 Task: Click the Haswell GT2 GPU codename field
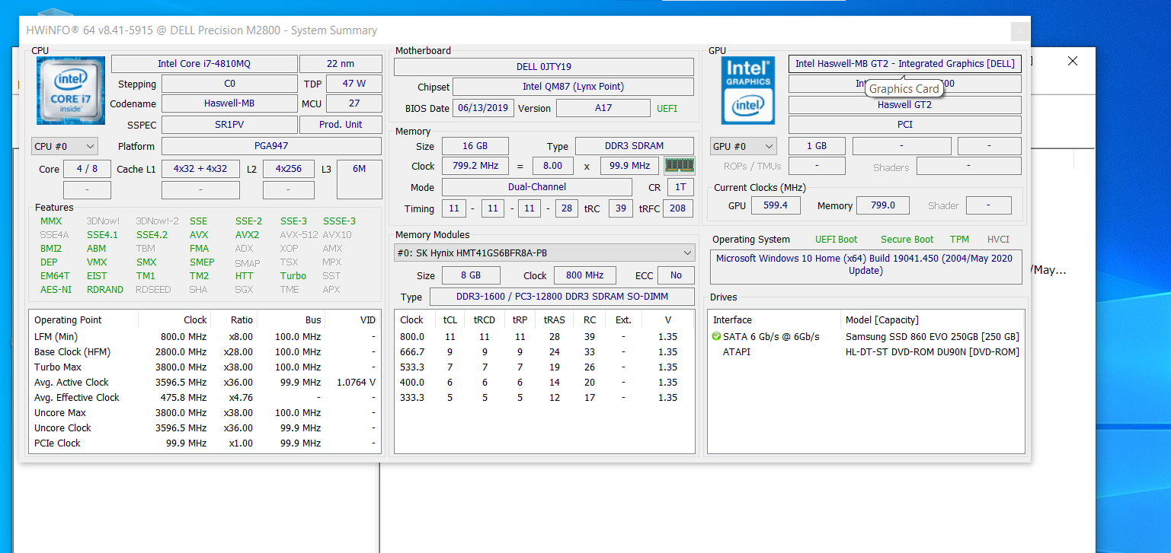[905, 104]
